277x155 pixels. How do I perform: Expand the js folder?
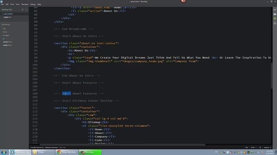click(3, 39)
